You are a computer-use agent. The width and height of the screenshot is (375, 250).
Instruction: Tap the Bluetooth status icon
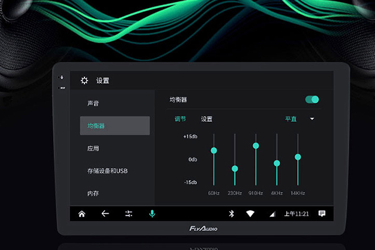(231, 214)
